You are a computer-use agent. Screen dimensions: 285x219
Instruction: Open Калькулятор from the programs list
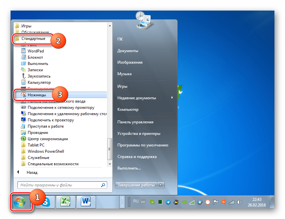(39, 82)
